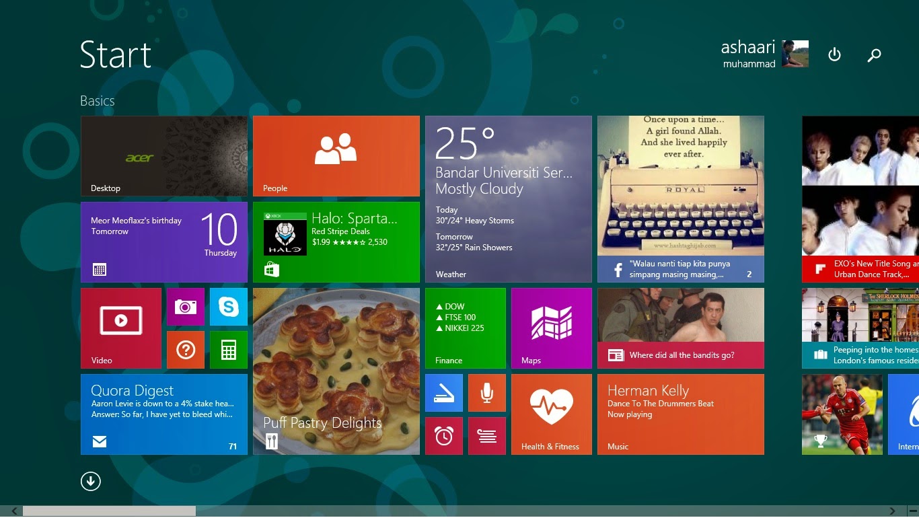The width and height of the screenshot is (919, 518).
Task: Open the Camera app tile
Action: point(185,306)
